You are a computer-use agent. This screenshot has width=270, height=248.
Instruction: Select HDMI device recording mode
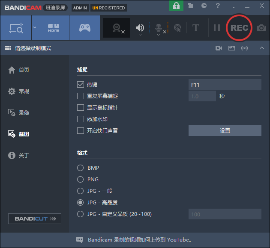54,28
